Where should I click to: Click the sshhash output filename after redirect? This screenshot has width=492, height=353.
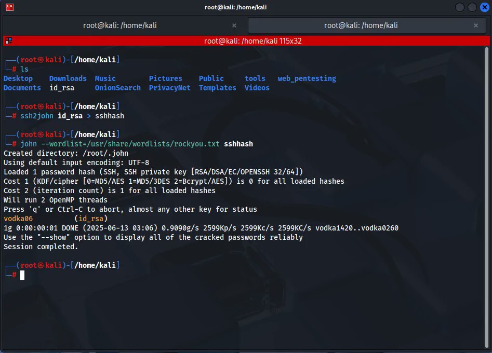click(110, 116)
